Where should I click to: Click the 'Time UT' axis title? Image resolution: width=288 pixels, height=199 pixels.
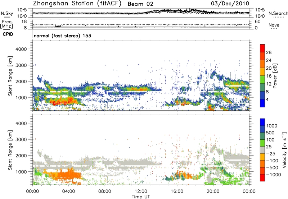tap(141, 197)
